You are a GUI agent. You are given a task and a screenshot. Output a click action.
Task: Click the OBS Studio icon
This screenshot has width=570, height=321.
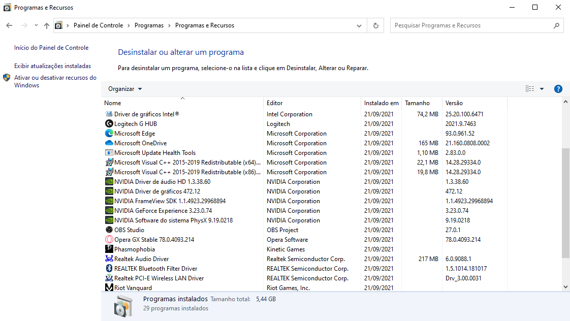click(109, 230)
